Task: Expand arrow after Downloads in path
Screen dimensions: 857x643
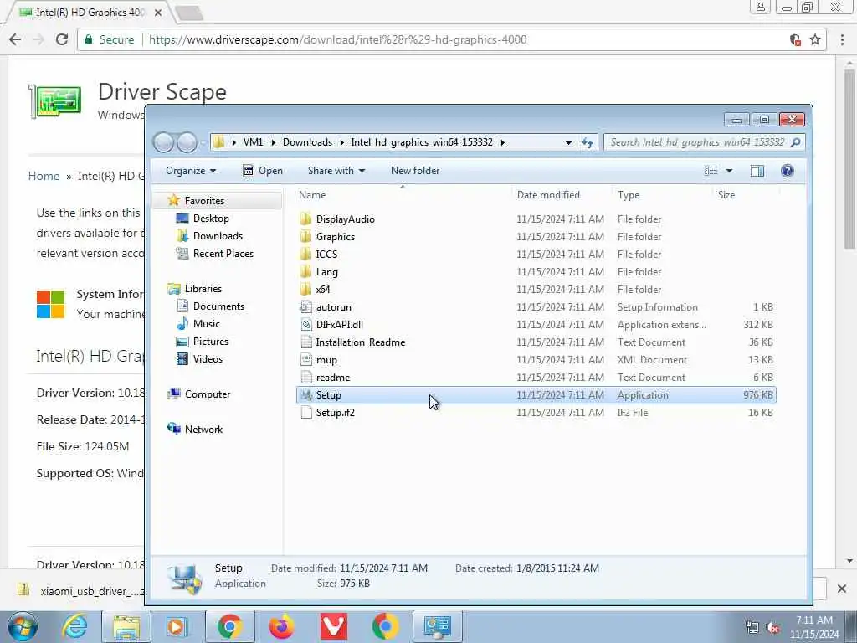Action: tap(342, 142)
